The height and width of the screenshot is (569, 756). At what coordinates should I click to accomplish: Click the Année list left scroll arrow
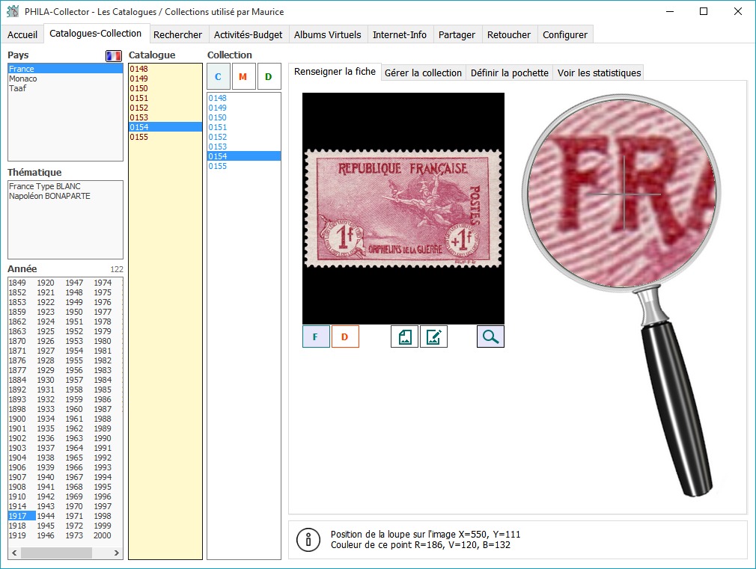14,553
